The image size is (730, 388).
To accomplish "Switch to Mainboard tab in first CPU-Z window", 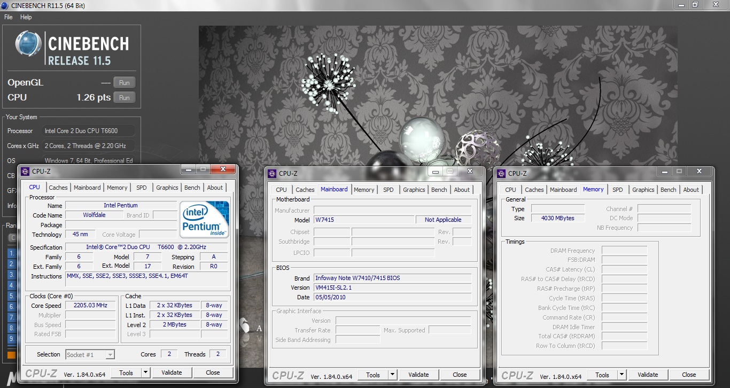I will (x=87, y=188).
